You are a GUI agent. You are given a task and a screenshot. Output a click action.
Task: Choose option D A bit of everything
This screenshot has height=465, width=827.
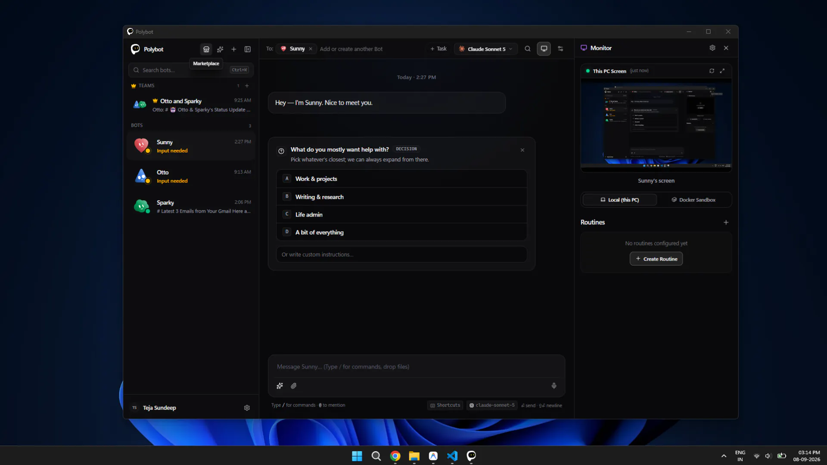(x=401, y=232)
